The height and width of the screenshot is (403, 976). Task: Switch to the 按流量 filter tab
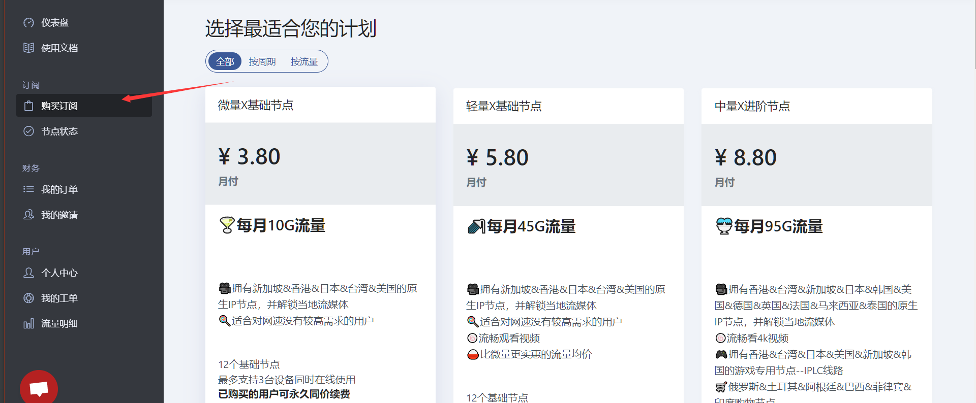point(304,62)
